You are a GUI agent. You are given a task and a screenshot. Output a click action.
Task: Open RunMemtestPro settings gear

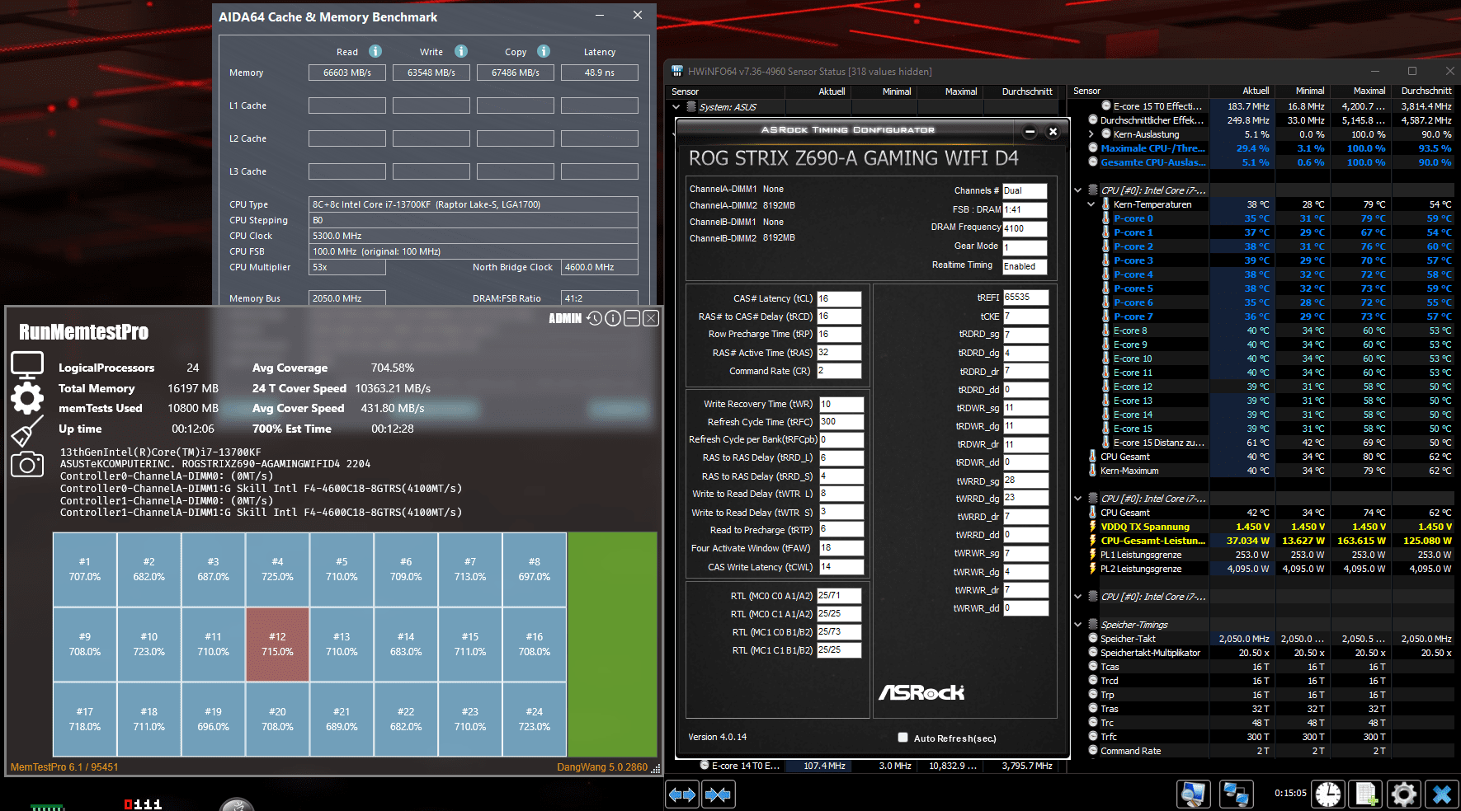[x=27, y=398]
